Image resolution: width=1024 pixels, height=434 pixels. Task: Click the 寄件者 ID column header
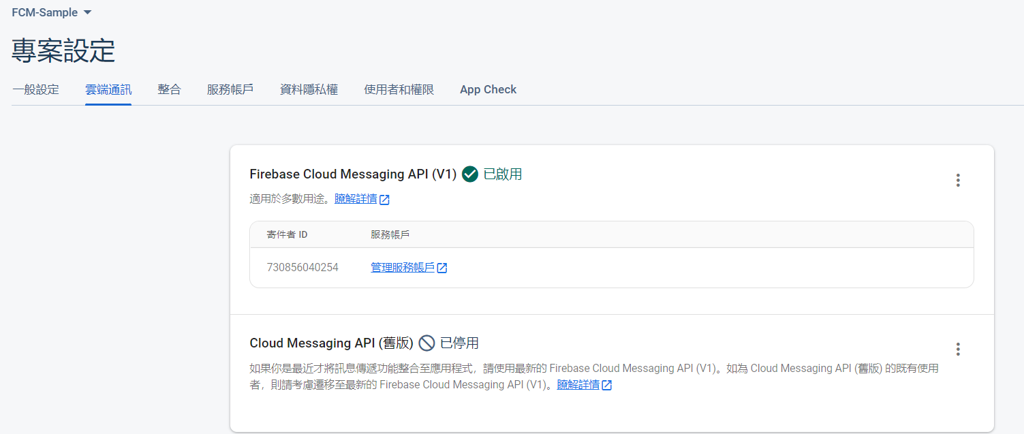(x=287, y=234)
